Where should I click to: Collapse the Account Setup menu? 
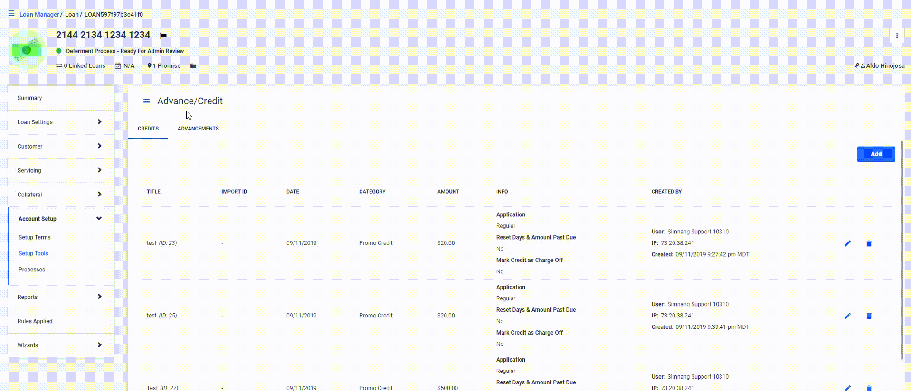60,219
